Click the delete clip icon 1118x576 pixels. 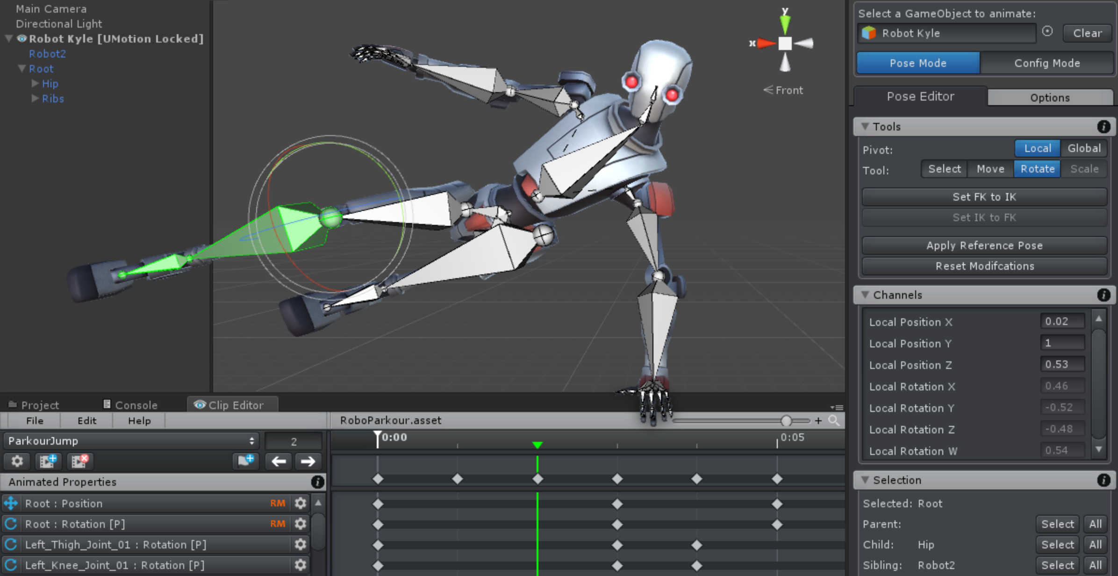[x=79, y=462]
